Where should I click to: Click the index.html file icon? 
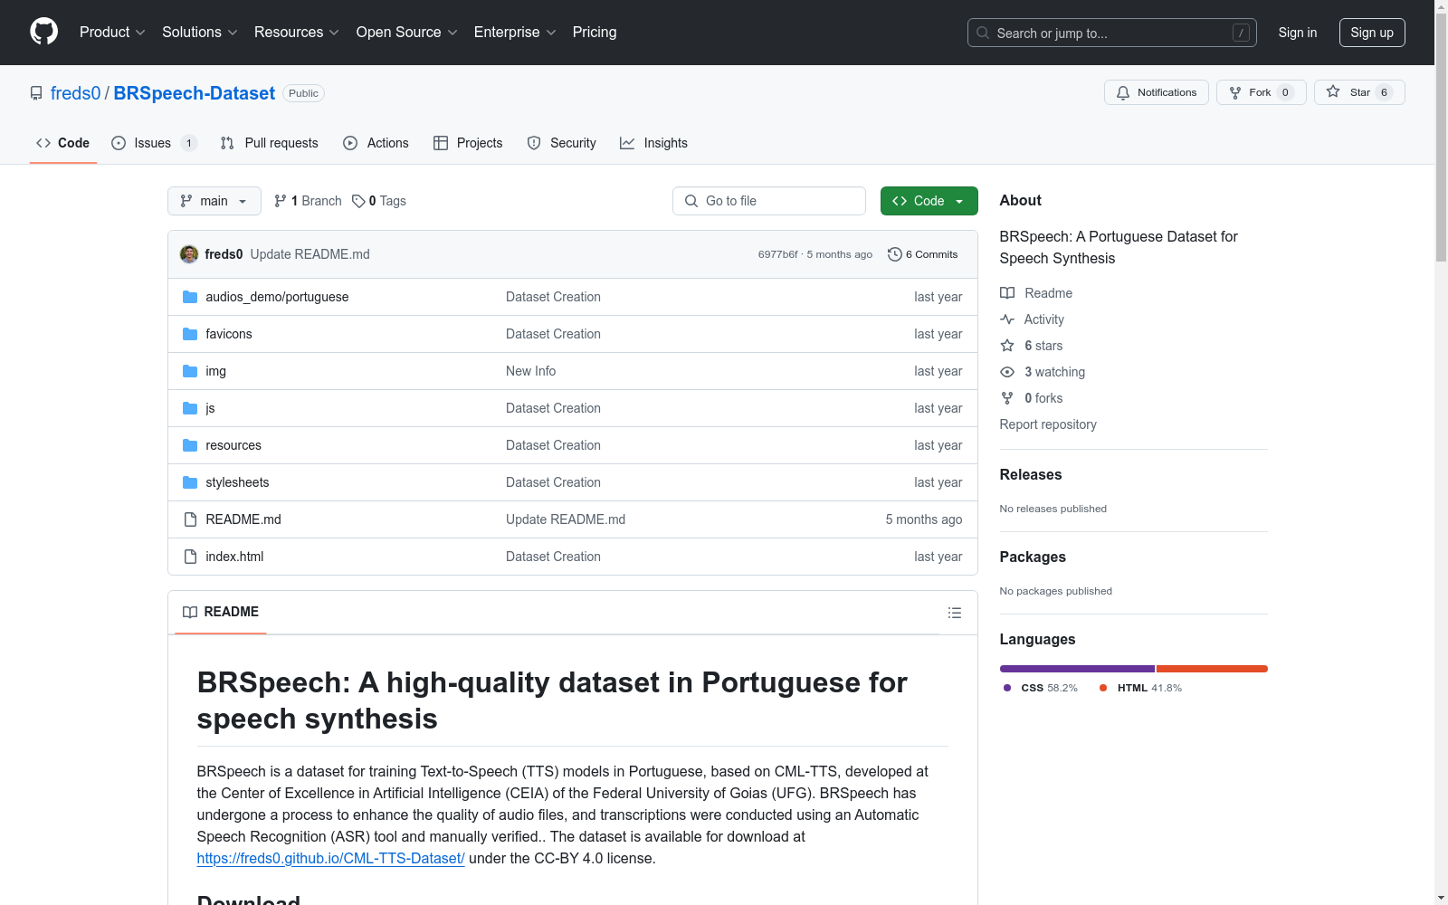coord(190,557)
